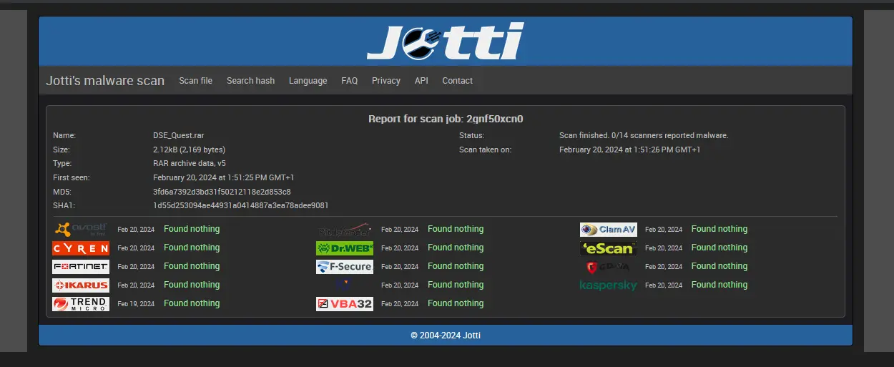Click Found nothing result beside Fortinet
Screen dimensions: 894x367
click(192, 266)
